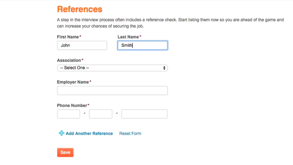Focus the First Name field containing John

pyautogui.click(x=82, y=45)
